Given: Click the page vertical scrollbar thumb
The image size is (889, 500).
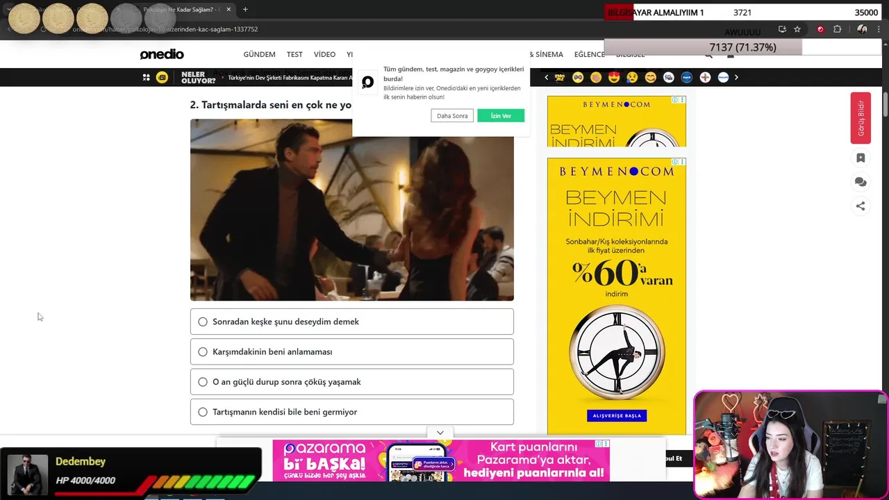Looking at the screenshot, I should [x=885, y=103].
